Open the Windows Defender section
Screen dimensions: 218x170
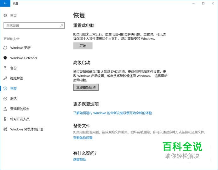point(24,58)
